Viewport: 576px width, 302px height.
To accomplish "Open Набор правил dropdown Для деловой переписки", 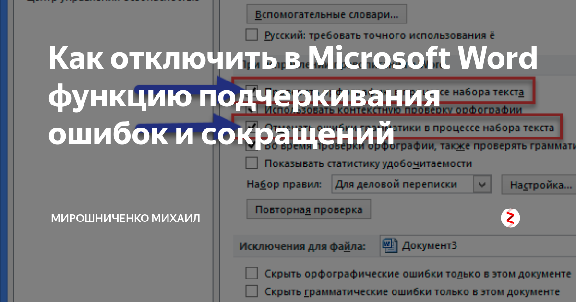I will click(x=411, y=185).
